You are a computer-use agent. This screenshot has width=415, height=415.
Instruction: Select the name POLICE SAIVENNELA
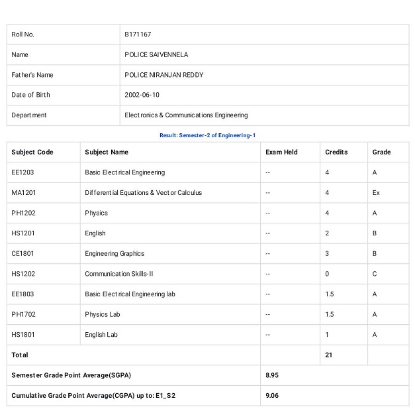[156, 54]
